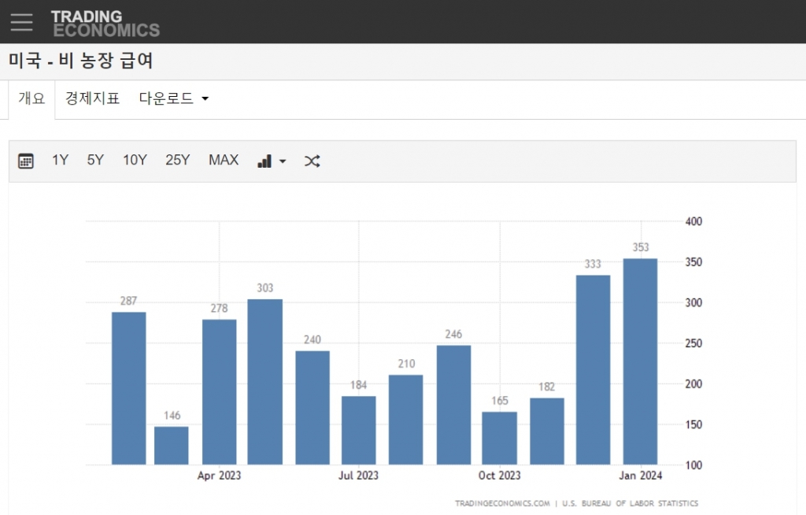Select the bar with value 303

265,381
